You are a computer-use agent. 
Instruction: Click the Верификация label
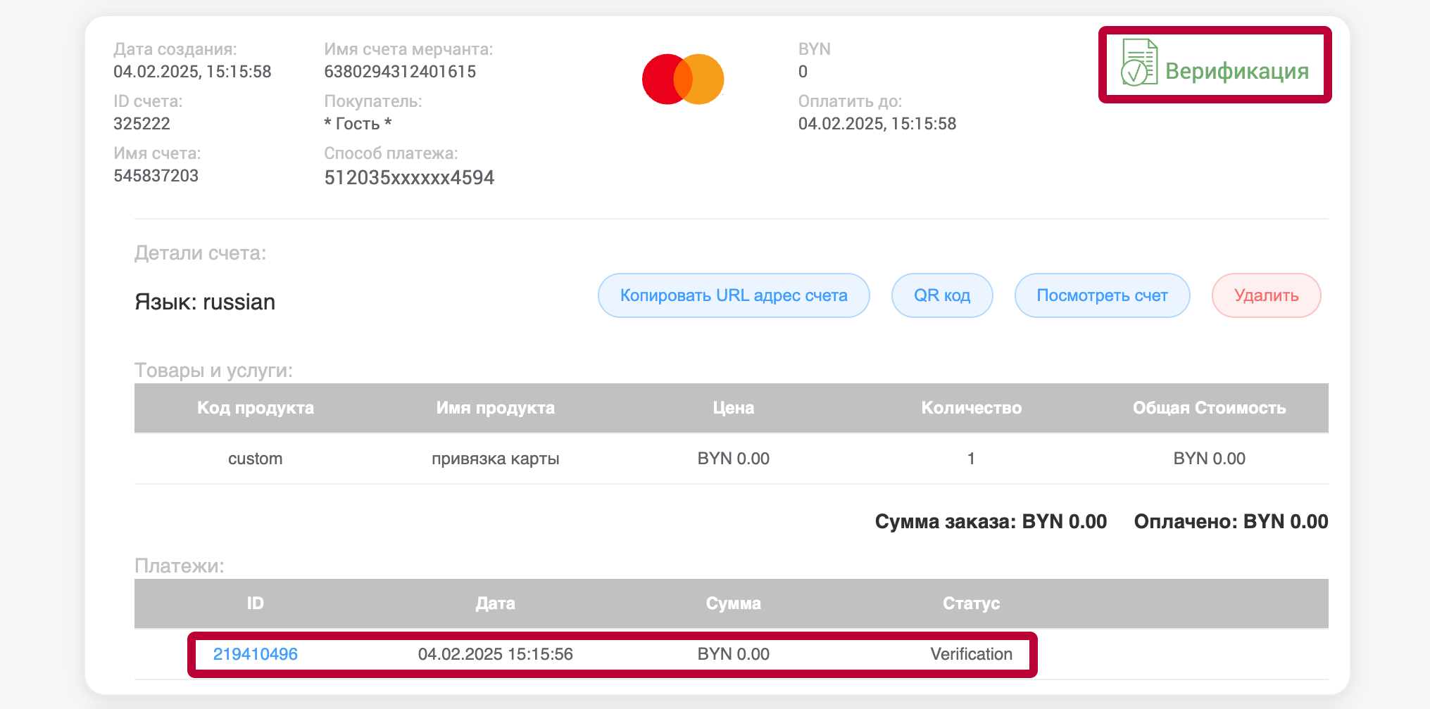click(1237, 70)
